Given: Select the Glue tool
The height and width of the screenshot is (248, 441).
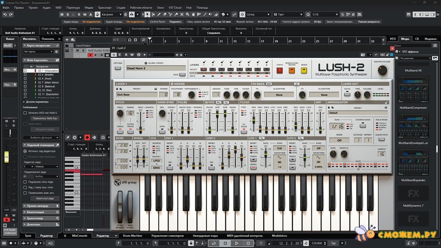Looking at the screenshot, I should [x=176, y=15].
